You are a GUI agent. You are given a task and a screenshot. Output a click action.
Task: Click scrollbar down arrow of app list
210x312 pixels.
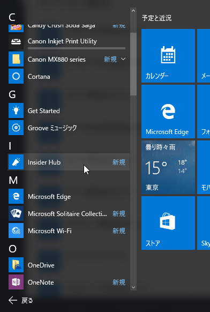coord(133,287)
